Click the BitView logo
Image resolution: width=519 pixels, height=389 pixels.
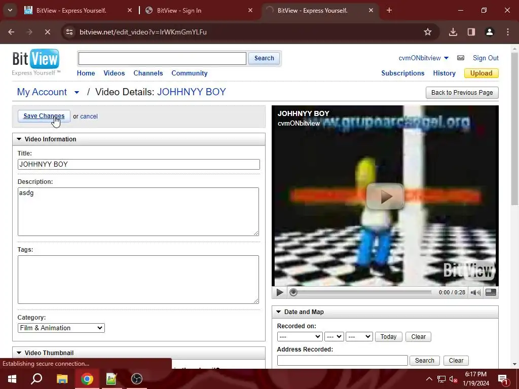(36, 62)
